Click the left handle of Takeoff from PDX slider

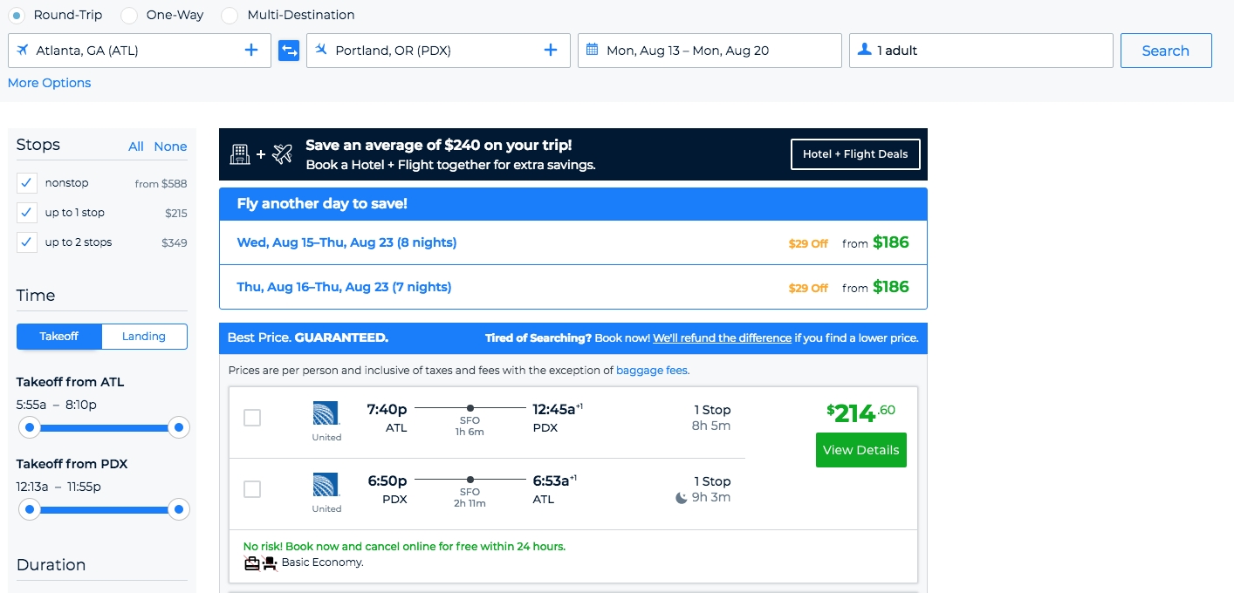point(30,509)
